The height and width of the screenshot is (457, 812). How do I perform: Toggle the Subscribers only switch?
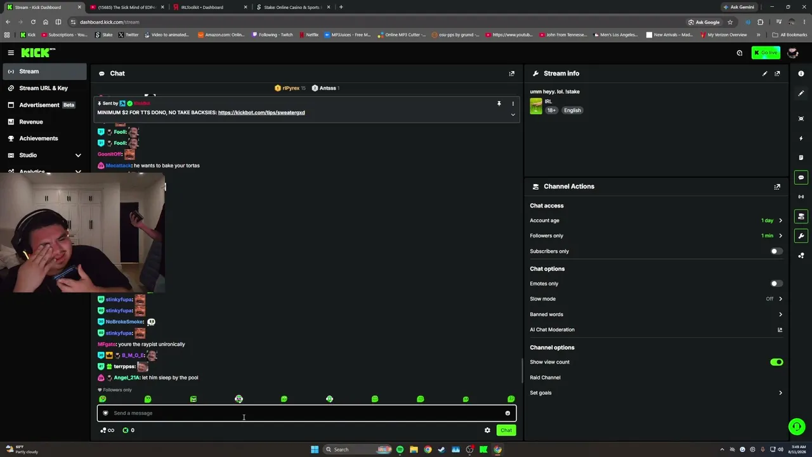point(776,251)
